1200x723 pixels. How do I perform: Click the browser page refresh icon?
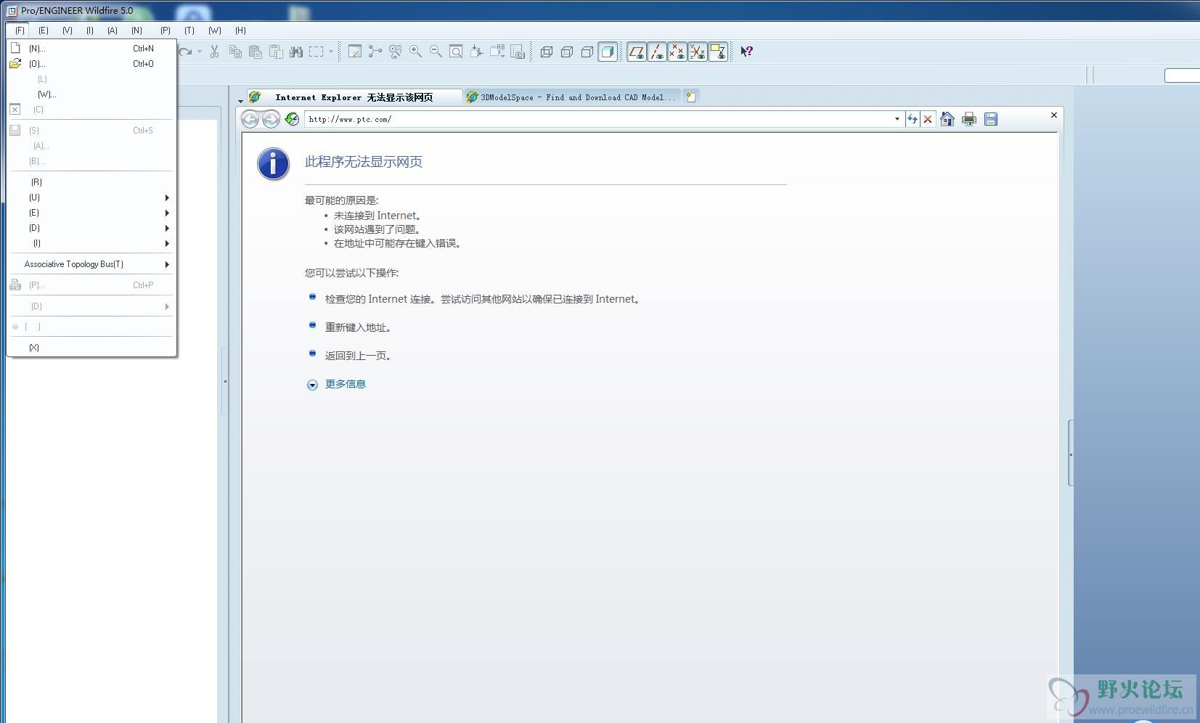[x=292, y=119]
